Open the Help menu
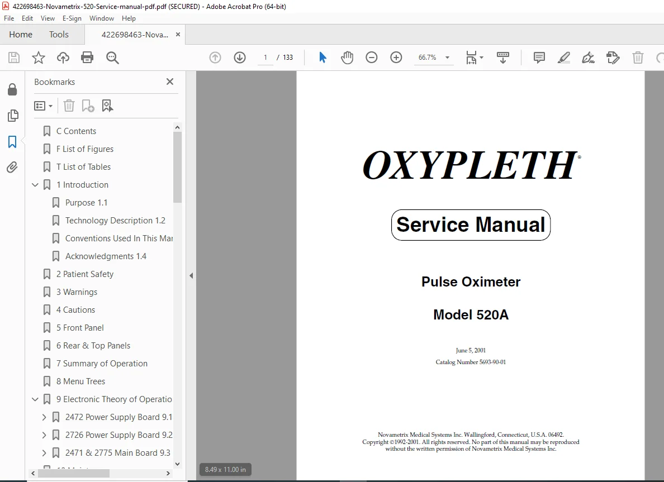 pyautogui.click(x=129, y=18)
